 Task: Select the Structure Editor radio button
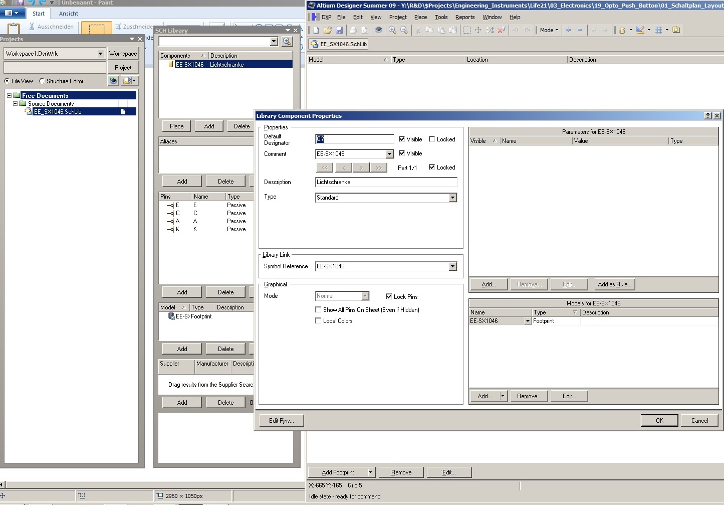tap(42, 81)
